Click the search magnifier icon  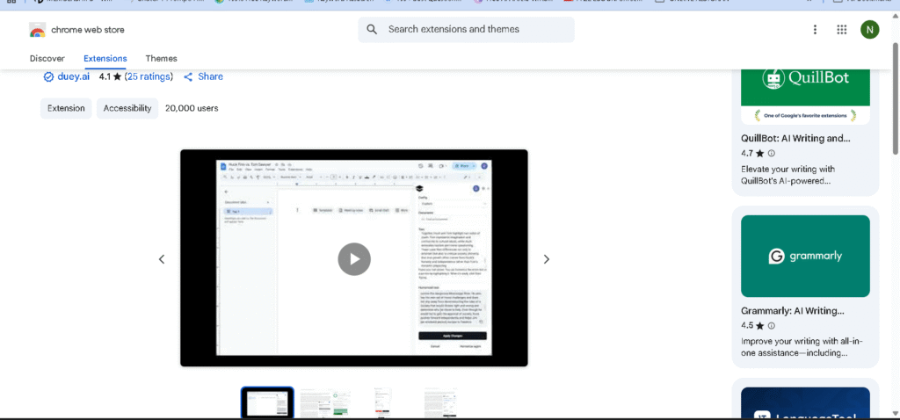click(x=372, y=29)
